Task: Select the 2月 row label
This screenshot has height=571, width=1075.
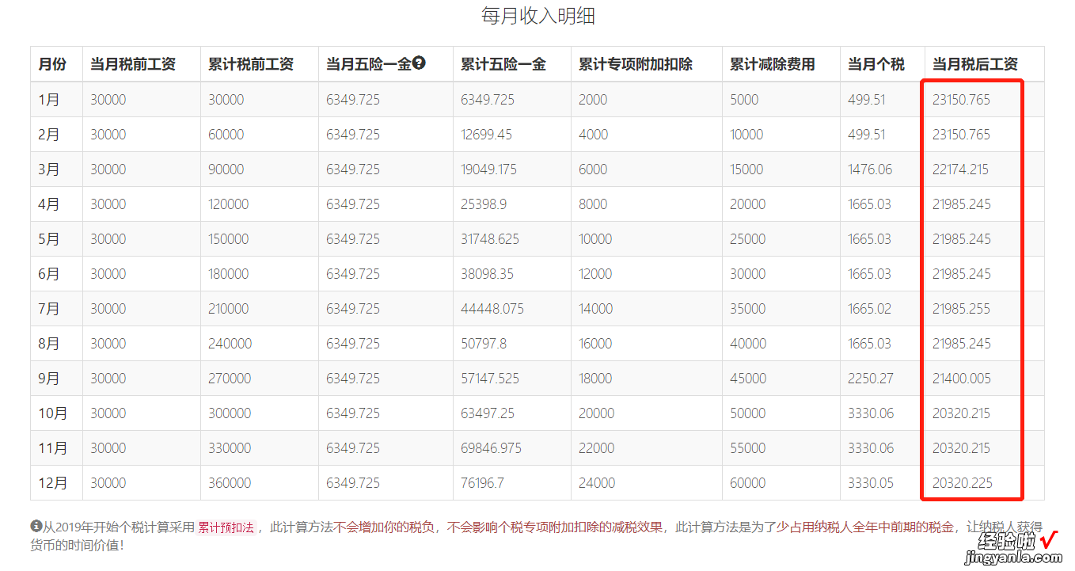Action: [48, 135]
